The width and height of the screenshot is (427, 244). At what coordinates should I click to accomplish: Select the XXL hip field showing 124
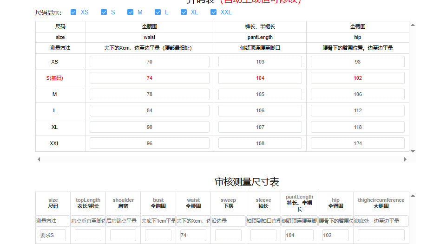[x=357, y=143]
